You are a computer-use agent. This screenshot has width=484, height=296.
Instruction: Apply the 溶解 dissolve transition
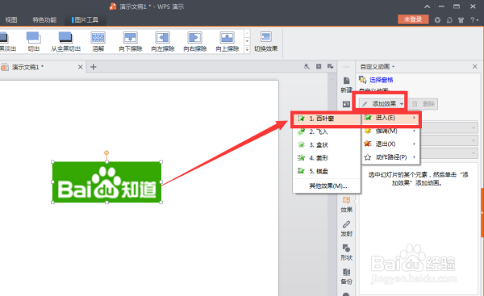[98, 41]
